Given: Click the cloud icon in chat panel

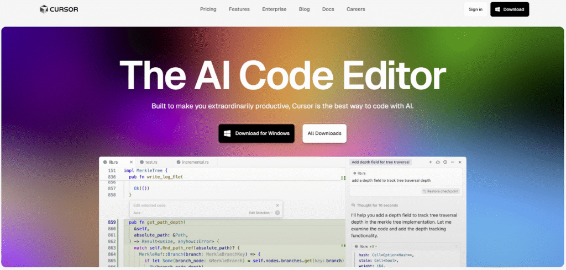Looking at the screenshot, I should coord(438,163).
